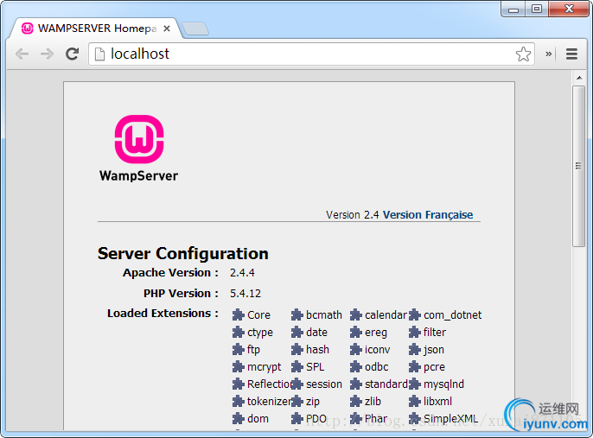This screenshot has width=593, height=438.
Task: Click the puzzle icon next to com_dotnet
Action: tap(415, 314)
